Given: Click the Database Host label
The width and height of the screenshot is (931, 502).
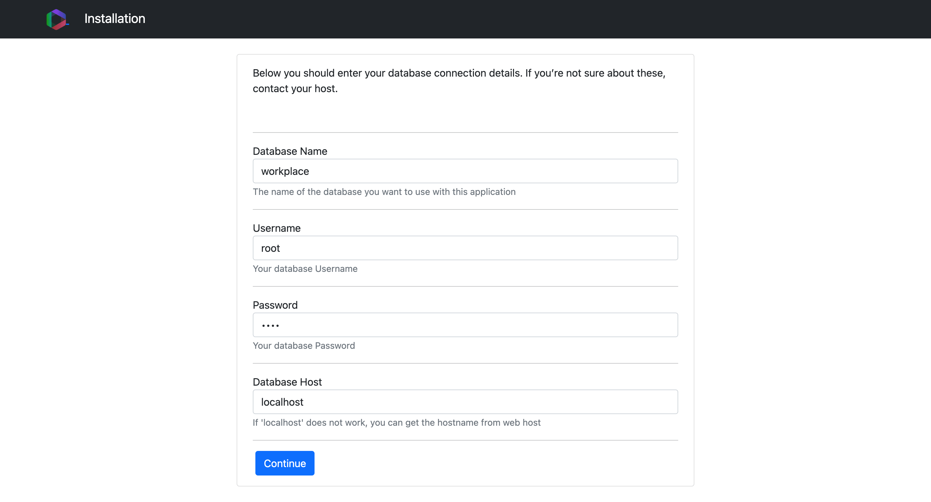Looking at the screenshot, I should [287, 382].
